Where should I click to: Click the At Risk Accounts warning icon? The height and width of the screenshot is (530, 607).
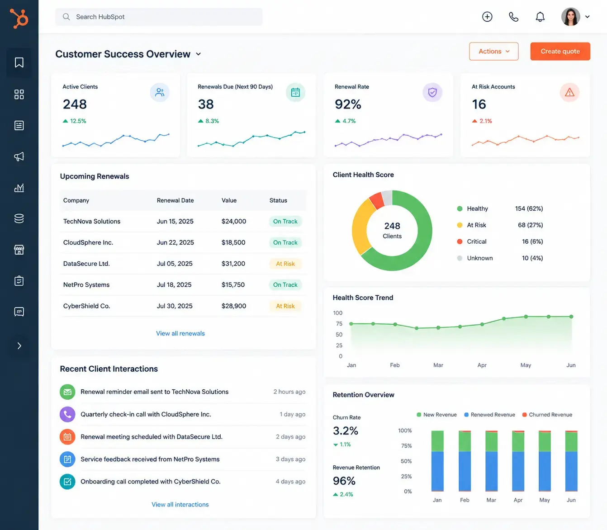point(569,92)
